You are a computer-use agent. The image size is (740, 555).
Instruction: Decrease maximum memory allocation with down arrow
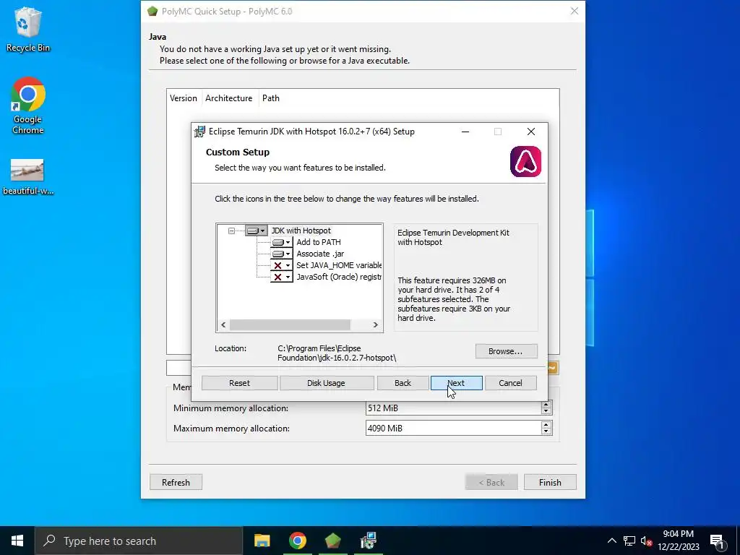(546, 432)
